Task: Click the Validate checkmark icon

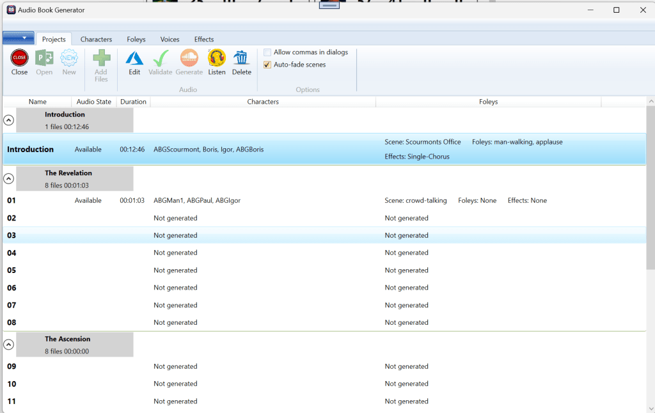Action: [x=161, y=58]
